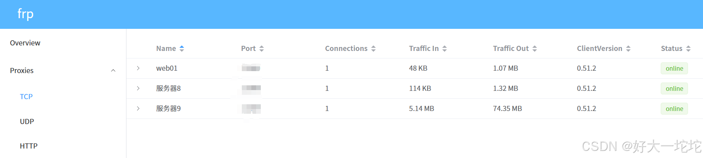The width and height of the screenshot is (703, 158).
Task: Sort table by Name column arrows
Action: pos(182,49)
